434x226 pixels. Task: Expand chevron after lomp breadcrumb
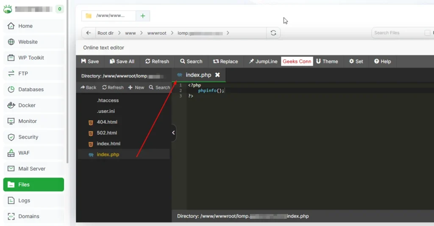point(228,33)
